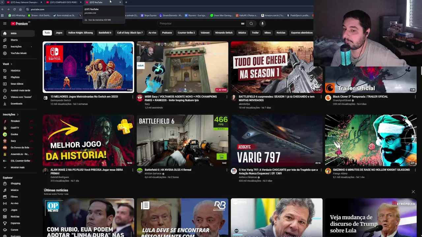This screenshot has height=237, width=422.
Task: Select the Hollow Knight: Silksong chip
Action: pos(80,33)
